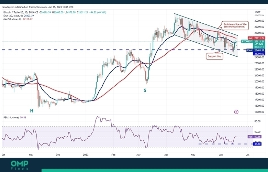The height and width of the screenshot is (172, 268).
Task: Click the 18000.00 price axis label
Action: click(259, 94)
